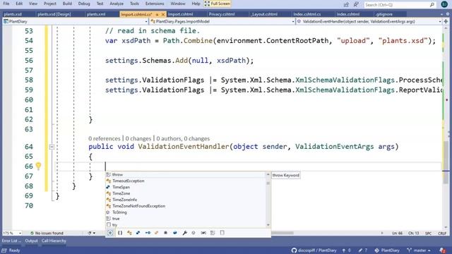Click the lightbulb quick actions icon on line 66
Screen dimensions: 452x254
pyautogui.click(x=38, y=166)
